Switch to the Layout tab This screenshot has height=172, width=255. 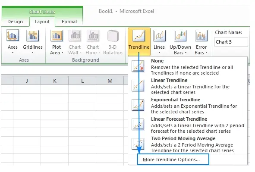pos(42,22)
